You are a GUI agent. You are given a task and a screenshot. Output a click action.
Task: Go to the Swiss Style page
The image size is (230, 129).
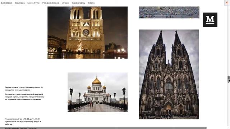33,3
